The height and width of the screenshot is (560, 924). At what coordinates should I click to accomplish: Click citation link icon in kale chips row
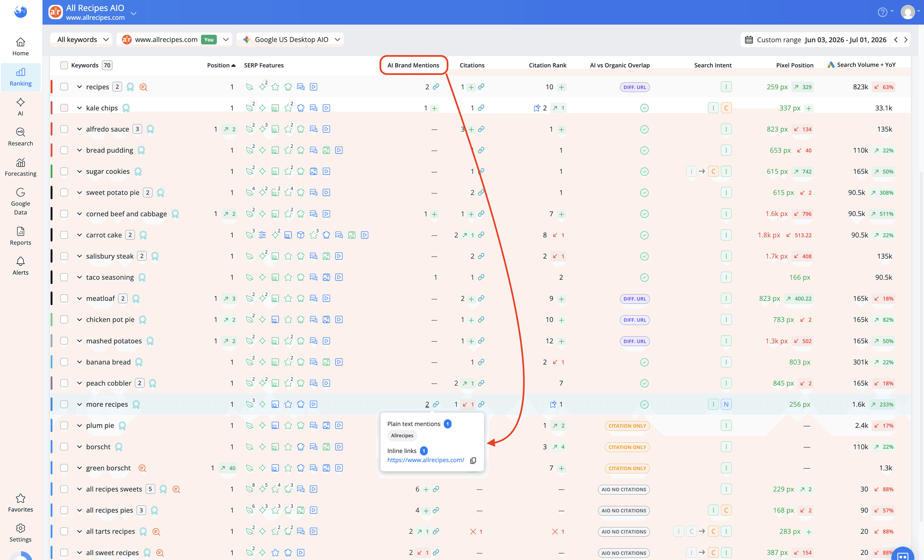click(x=481, y=108)
